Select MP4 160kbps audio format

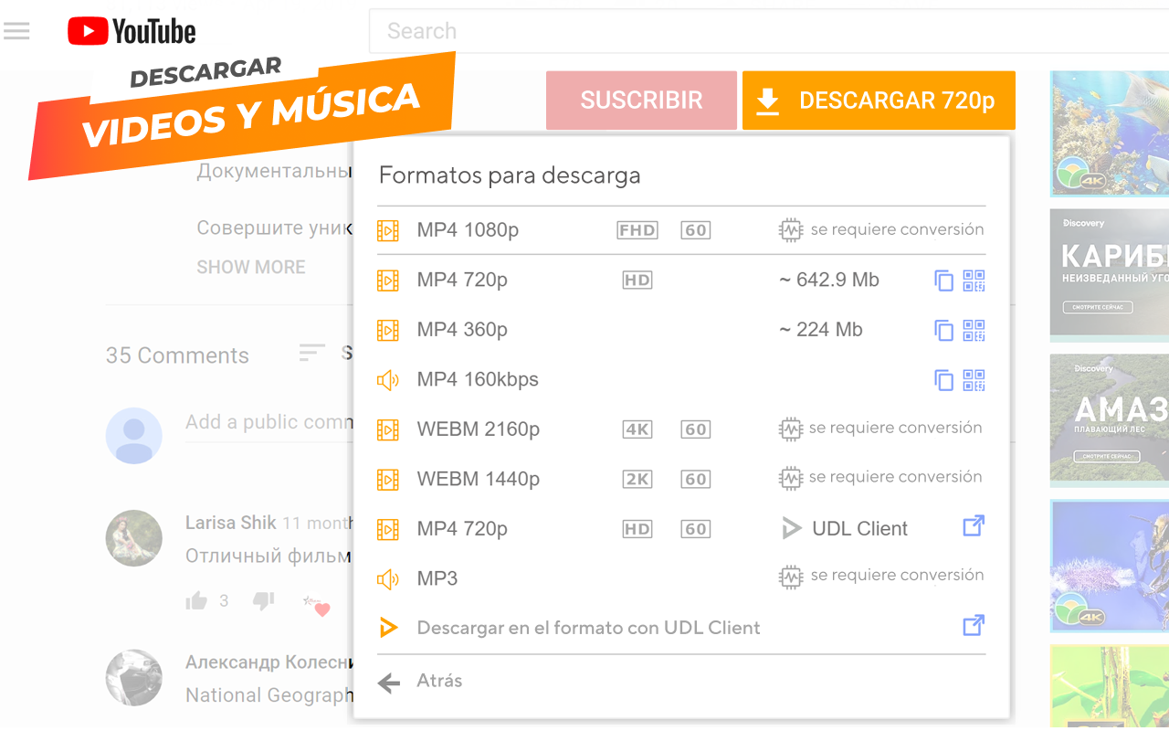pos(681,379)
